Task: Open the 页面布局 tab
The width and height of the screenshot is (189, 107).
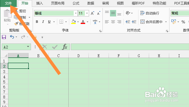Action: tap(58, 3)
